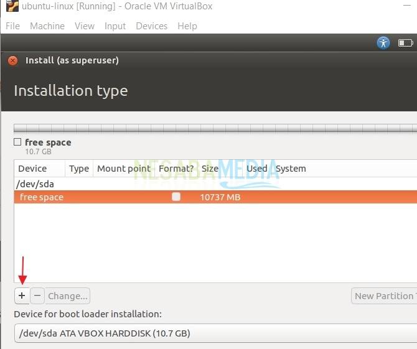
Task: Open the Input menu
Action: coord(115,26)
